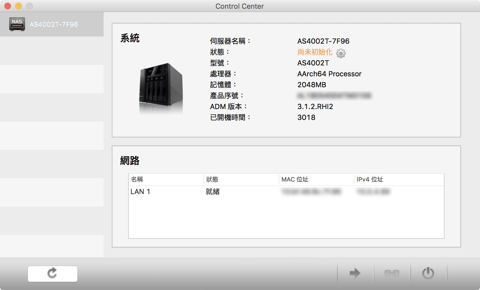This screenshot has height=290, width=480.
Task: Click the ADM version 3.1.2.RHI2 value
Action: [x=315, y=107]
